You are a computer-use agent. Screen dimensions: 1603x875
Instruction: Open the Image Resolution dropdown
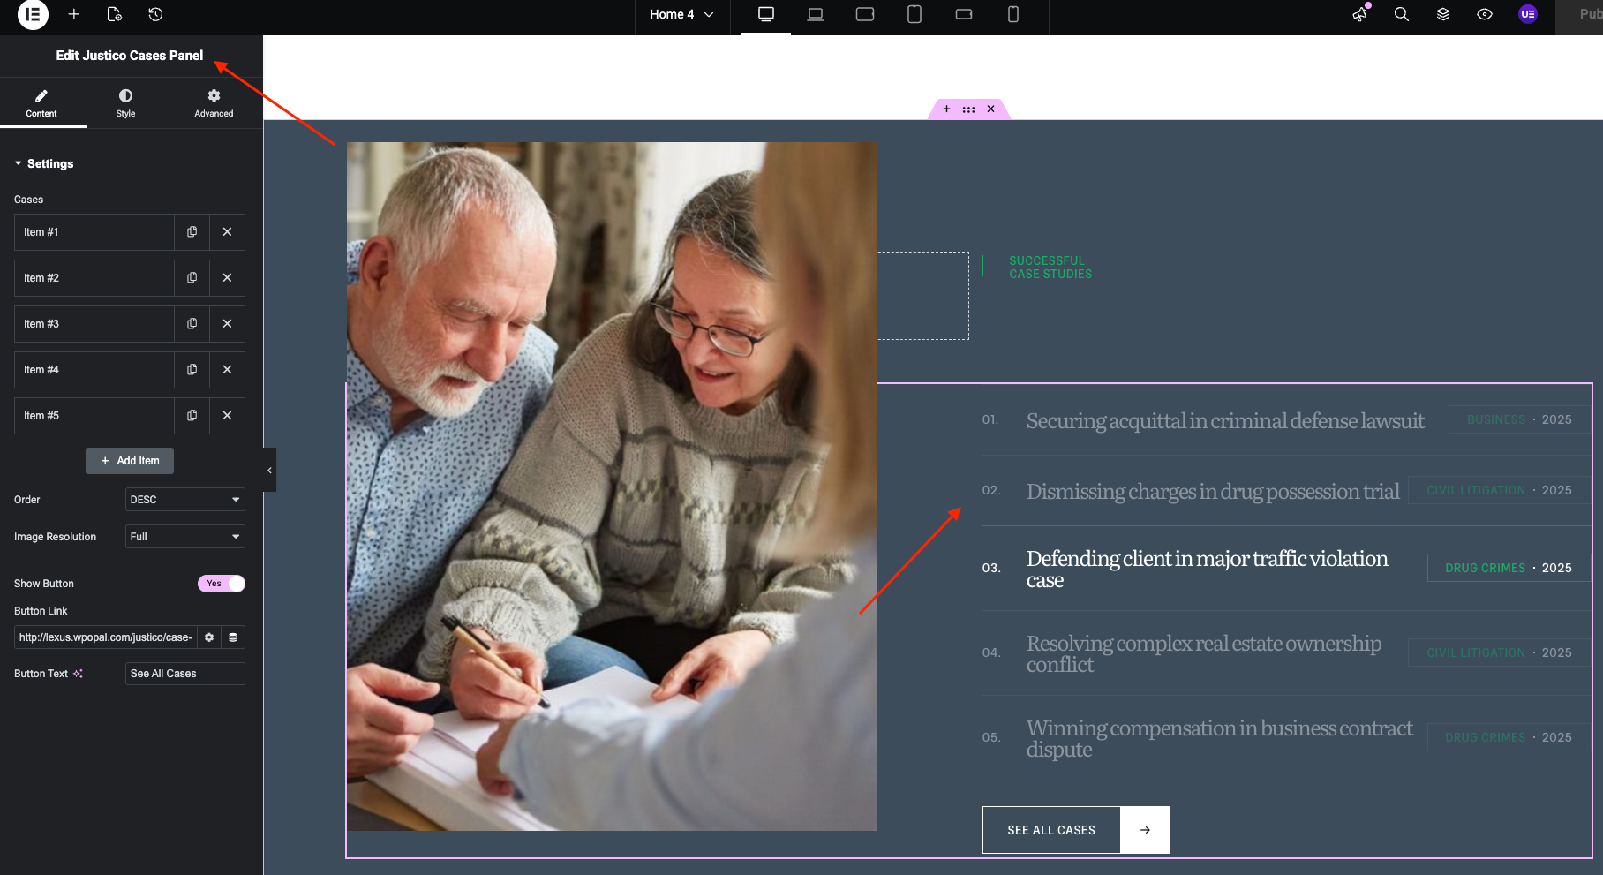coord(184,537)
